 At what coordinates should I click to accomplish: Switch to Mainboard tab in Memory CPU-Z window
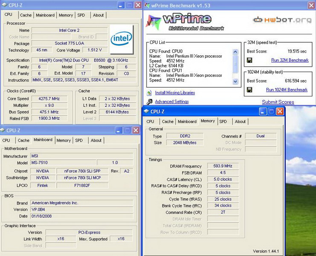(x=187, y=122)
